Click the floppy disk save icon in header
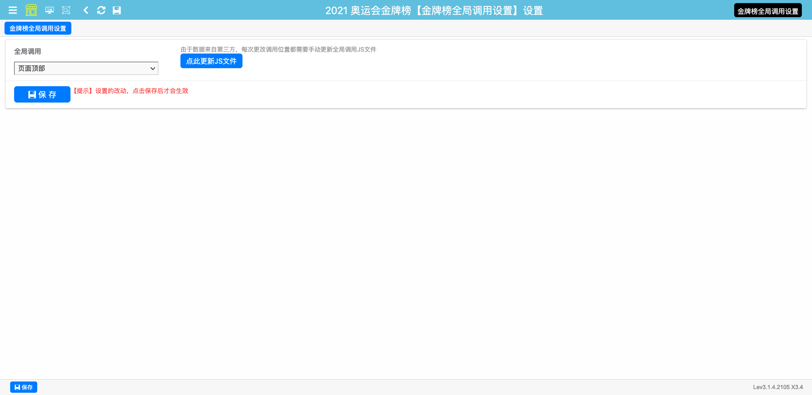This screenshot has width=812, height=395. 117,10
